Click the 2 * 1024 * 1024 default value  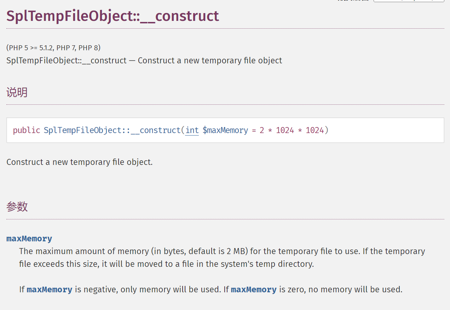pos(292,130)
